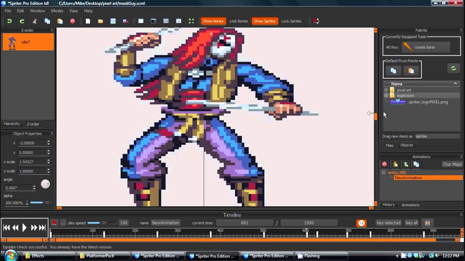Screen dimensions: 465x261
Task: Open the Window menu
Action: [x=37, y=11]
